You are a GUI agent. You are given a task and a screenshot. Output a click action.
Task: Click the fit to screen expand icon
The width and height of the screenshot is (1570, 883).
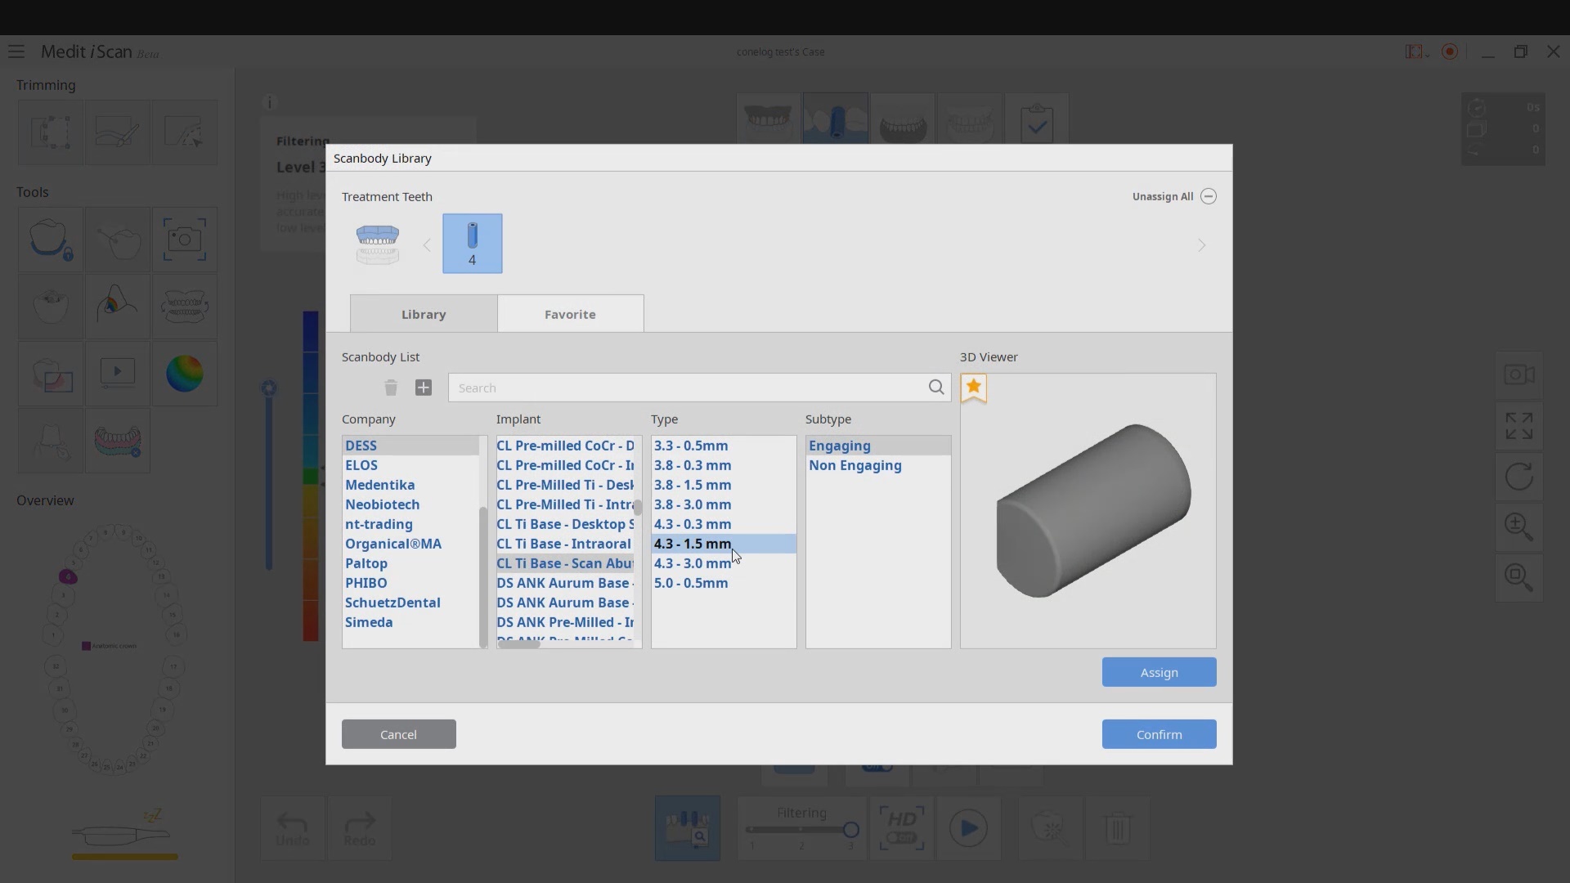point(1518,426)
